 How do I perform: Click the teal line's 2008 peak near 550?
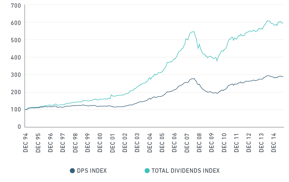click(x=194, y=32)
